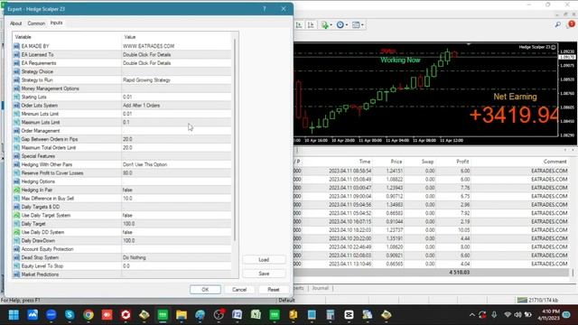Select the Add After 1 Orders value
The height and width of the screenshot is (325, 578).
(141, 106)
